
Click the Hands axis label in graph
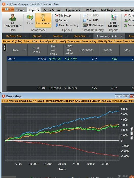tap(62, 169)
